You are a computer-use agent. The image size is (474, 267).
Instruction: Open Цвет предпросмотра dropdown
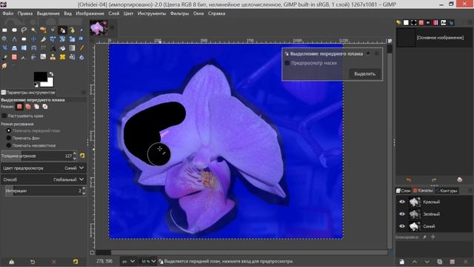point(44,168)
